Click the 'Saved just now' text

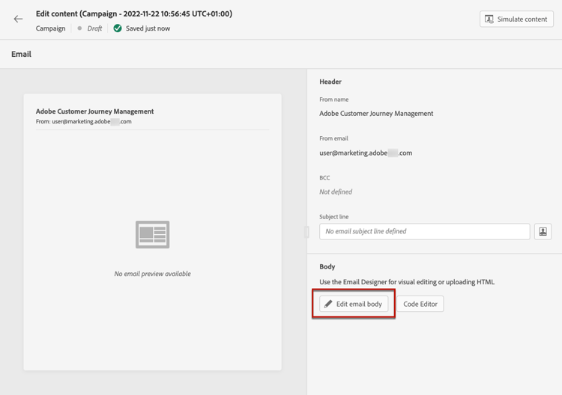click(148, 28)
